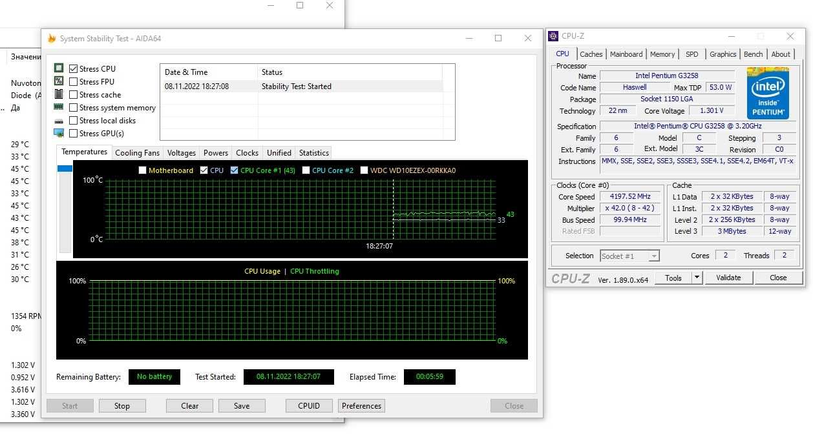
Task: Toggle CPU Core #1 graph checkbox
Action: pyautogui.click(x=235, y=170)
